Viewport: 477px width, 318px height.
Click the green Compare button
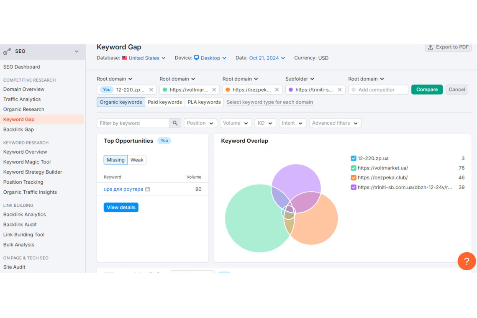pos(427,90)
